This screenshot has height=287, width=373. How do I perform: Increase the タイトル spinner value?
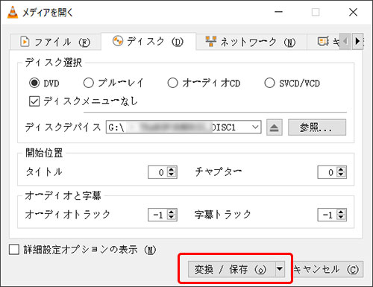click(x=172, y=169)
